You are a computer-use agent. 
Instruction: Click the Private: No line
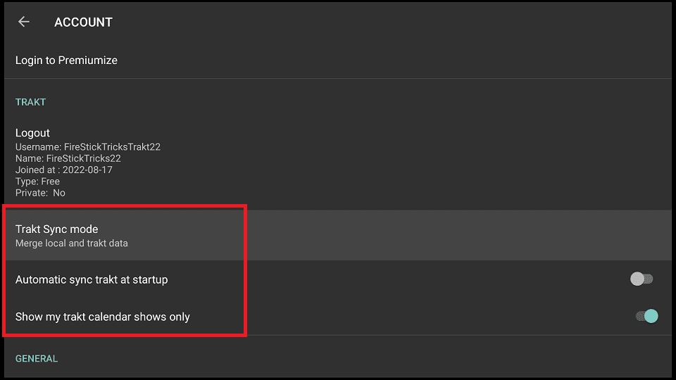tap(40, 193)
